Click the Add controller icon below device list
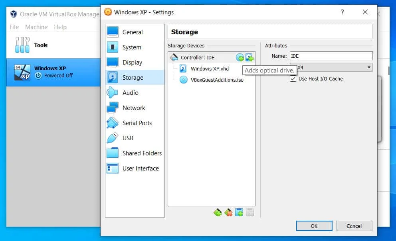396x241 pixels. pyautogui.click(x=218, y=212)
